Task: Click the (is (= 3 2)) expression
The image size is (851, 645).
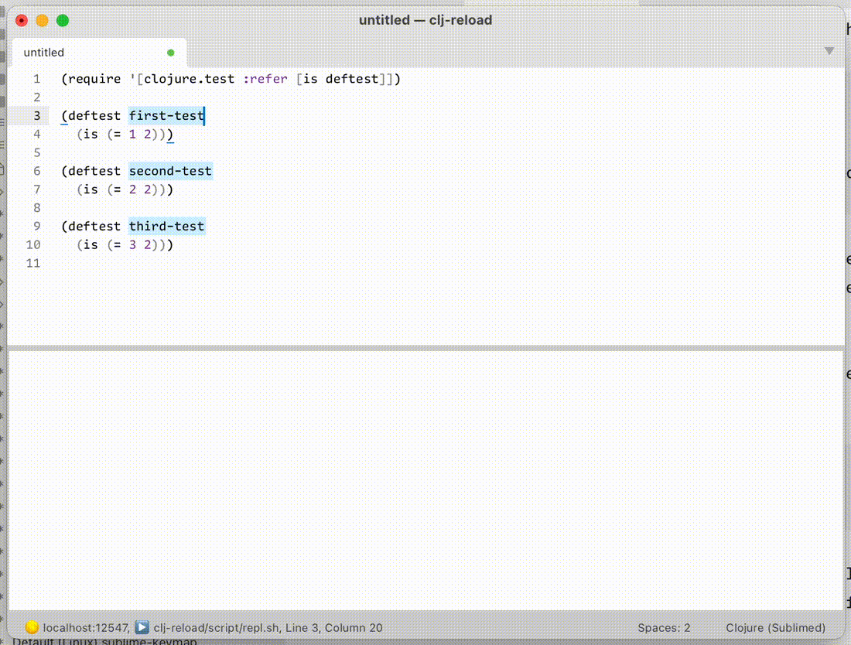Action: click(x=121, y=244)
